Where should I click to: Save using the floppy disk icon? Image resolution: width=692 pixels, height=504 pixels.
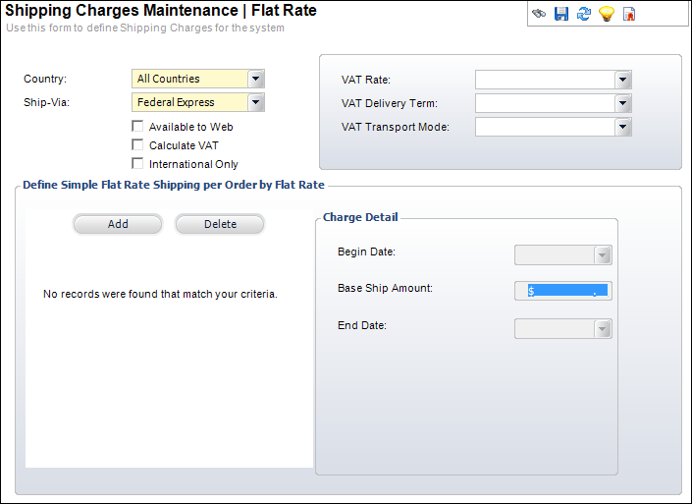click(x=561, y=14)
